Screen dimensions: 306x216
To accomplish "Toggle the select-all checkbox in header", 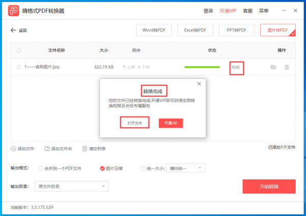I will [19, 50].
